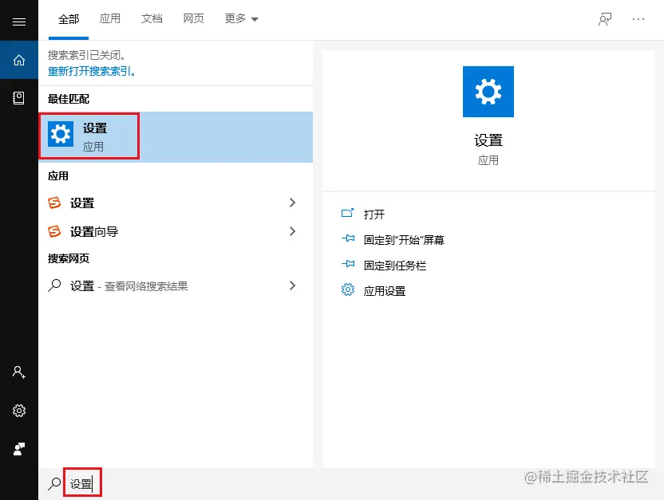The height and width of the screenshot is (500, 664).
Task: Select the 设置 app icon under 最佳匹配
Action: coord(61,134)
